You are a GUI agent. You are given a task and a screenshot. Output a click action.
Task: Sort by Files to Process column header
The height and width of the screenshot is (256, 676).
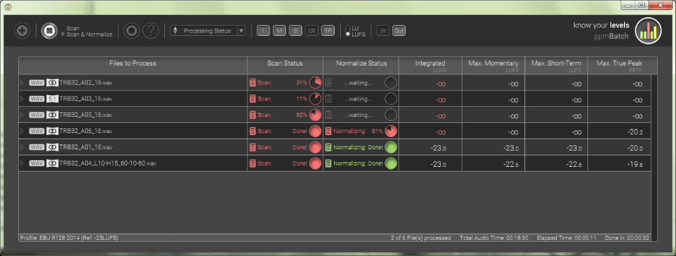[132, 66]
